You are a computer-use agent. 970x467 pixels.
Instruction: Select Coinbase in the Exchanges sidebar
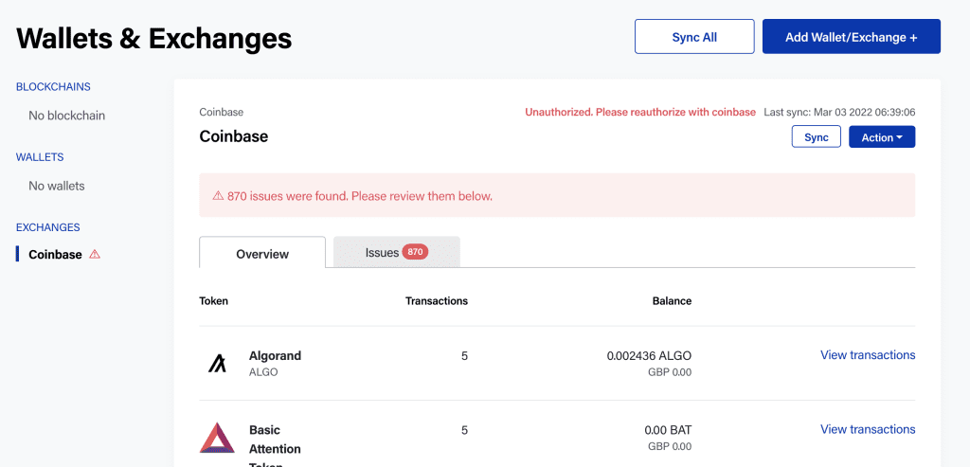[x=55, y=254]
